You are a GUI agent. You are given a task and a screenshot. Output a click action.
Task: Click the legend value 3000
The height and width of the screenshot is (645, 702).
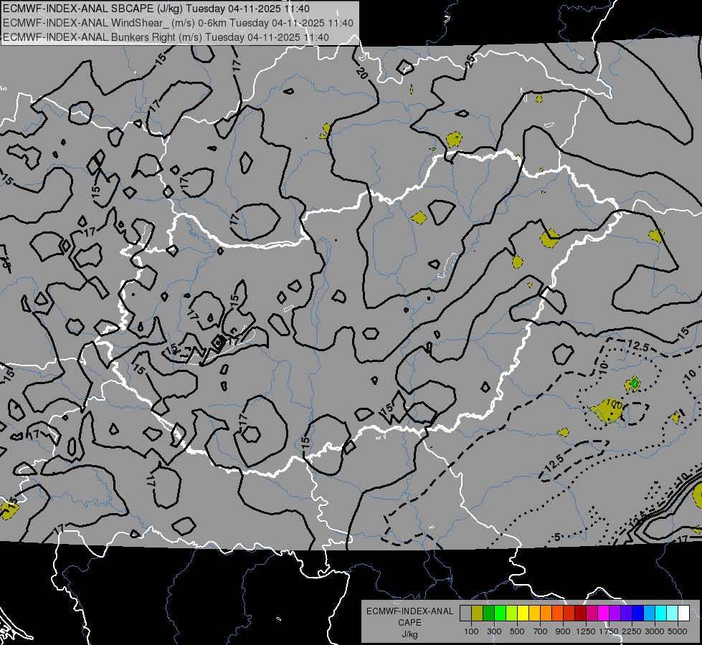(x=655, y=631)
